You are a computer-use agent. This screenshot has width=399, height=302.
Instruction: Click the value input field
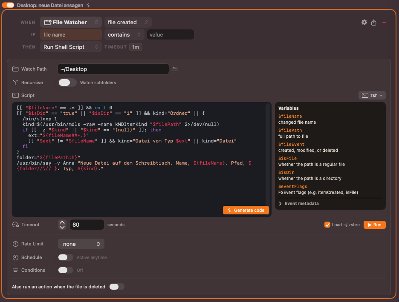click(x=170, y=34)
